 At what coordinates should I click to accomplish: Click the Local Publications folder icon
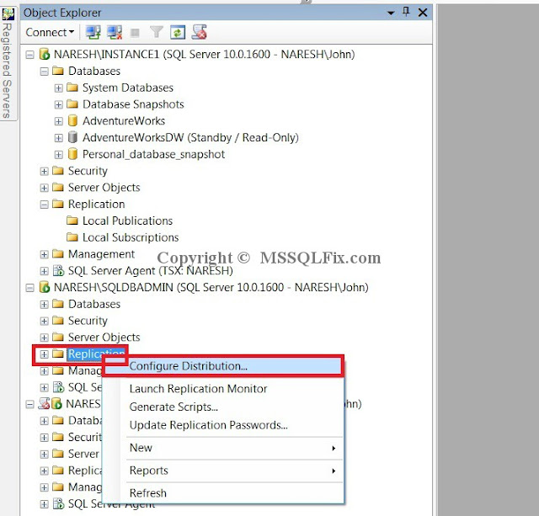(x=72, y=221)
